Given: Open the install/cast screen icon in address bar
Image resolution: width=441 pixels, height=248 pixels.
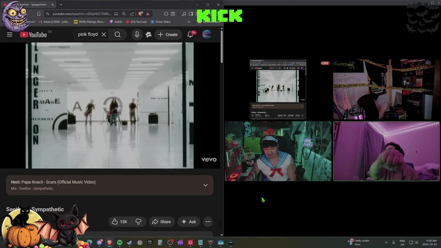Looking at the screenshot, I should 116,14.
